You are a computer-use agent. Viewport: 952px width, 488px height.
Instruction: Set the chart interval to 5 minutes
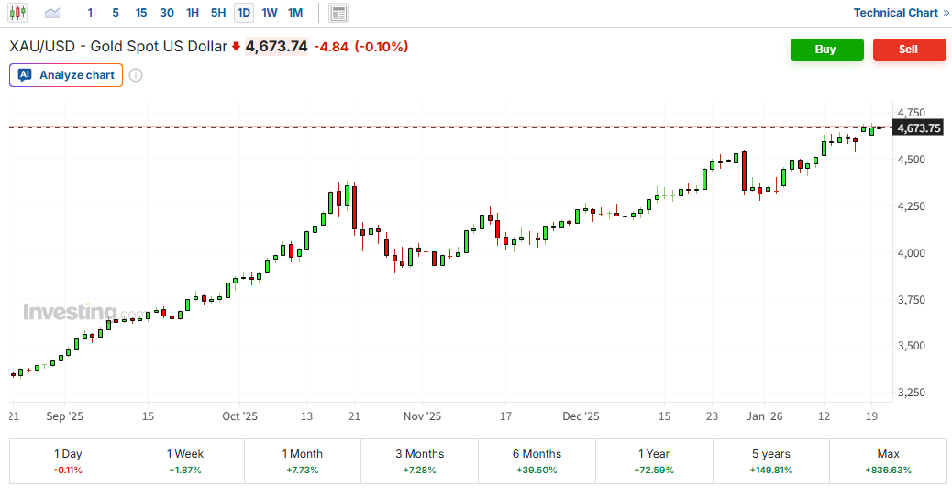(x=115, y=13)
